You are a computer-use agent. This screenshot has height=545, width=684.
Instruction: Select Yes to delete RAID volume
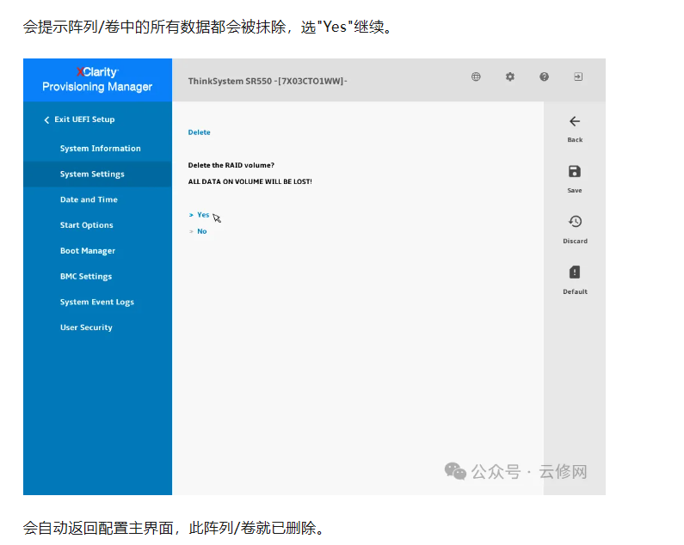pos(203,215)
